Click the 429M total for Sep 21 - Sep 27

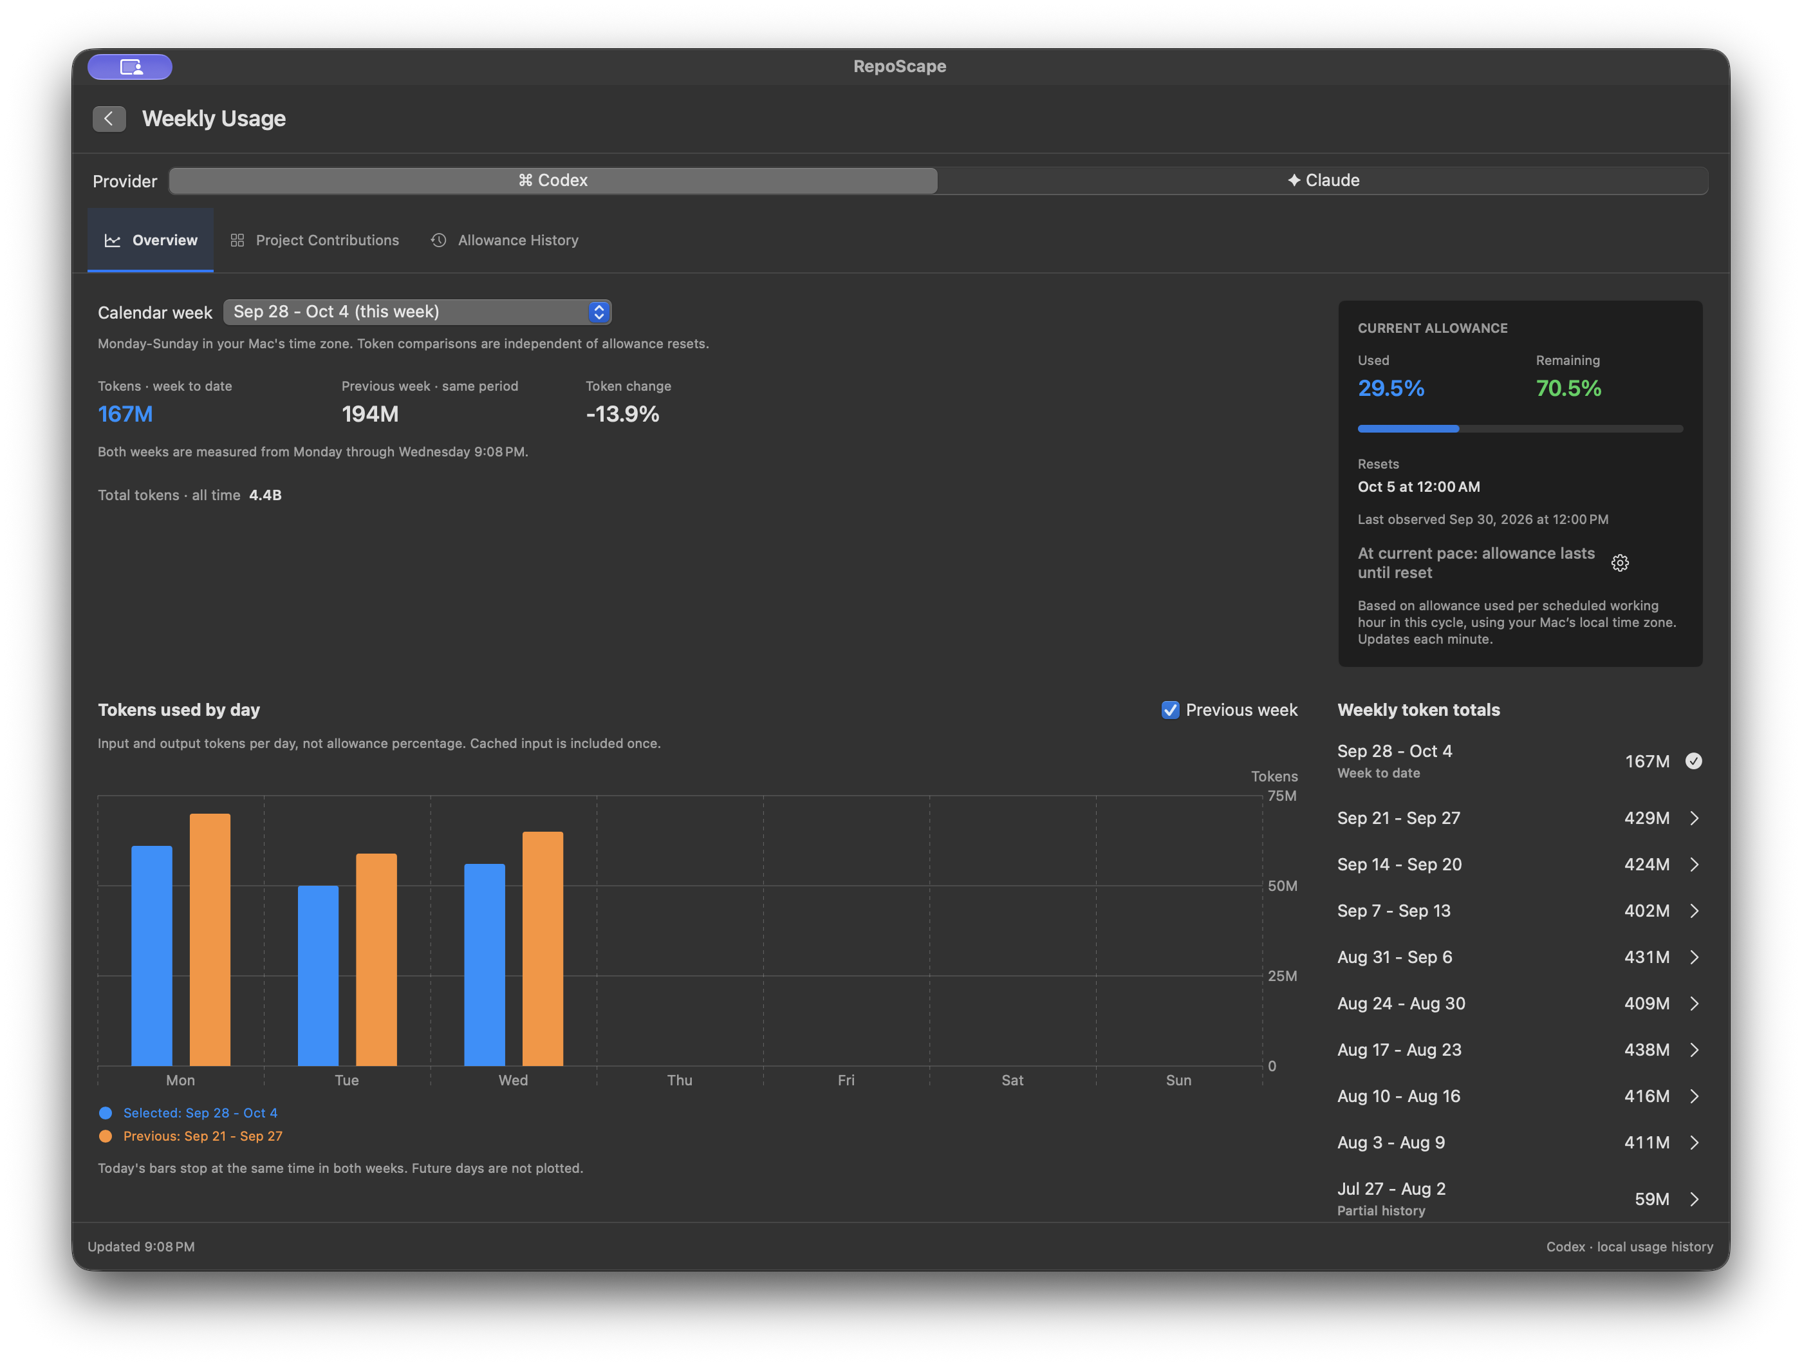click(1646, 818)
